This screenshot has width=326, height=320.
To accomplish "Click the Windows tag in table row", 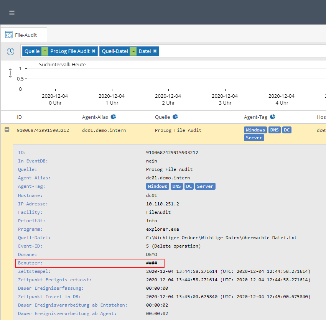I will click(255, 130).
